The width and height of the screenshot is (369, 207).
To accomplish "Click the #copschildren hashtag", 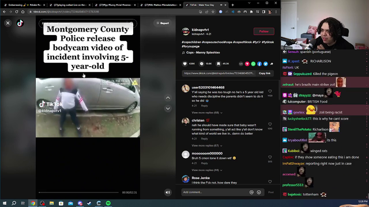I will tap(191, 42).
